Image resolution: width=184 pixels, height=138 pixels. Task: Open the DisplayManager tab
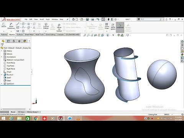(x=25, y=41)
